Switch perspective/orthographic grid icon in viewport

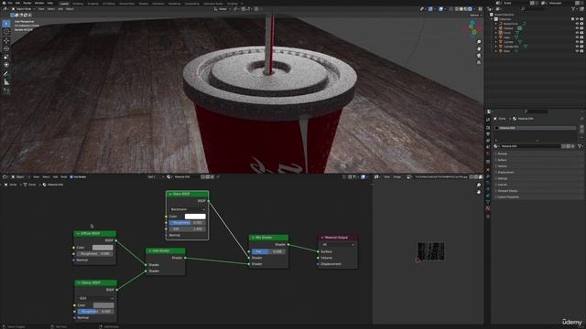(x=479, y=62)
